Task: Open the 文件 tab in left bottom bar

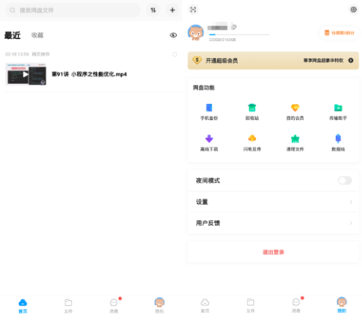Action: 68,305
